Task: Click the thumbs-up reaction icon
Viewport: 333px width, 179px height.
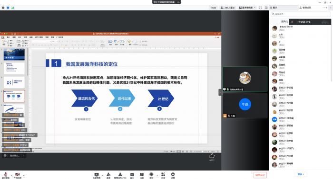Action: 212,156
